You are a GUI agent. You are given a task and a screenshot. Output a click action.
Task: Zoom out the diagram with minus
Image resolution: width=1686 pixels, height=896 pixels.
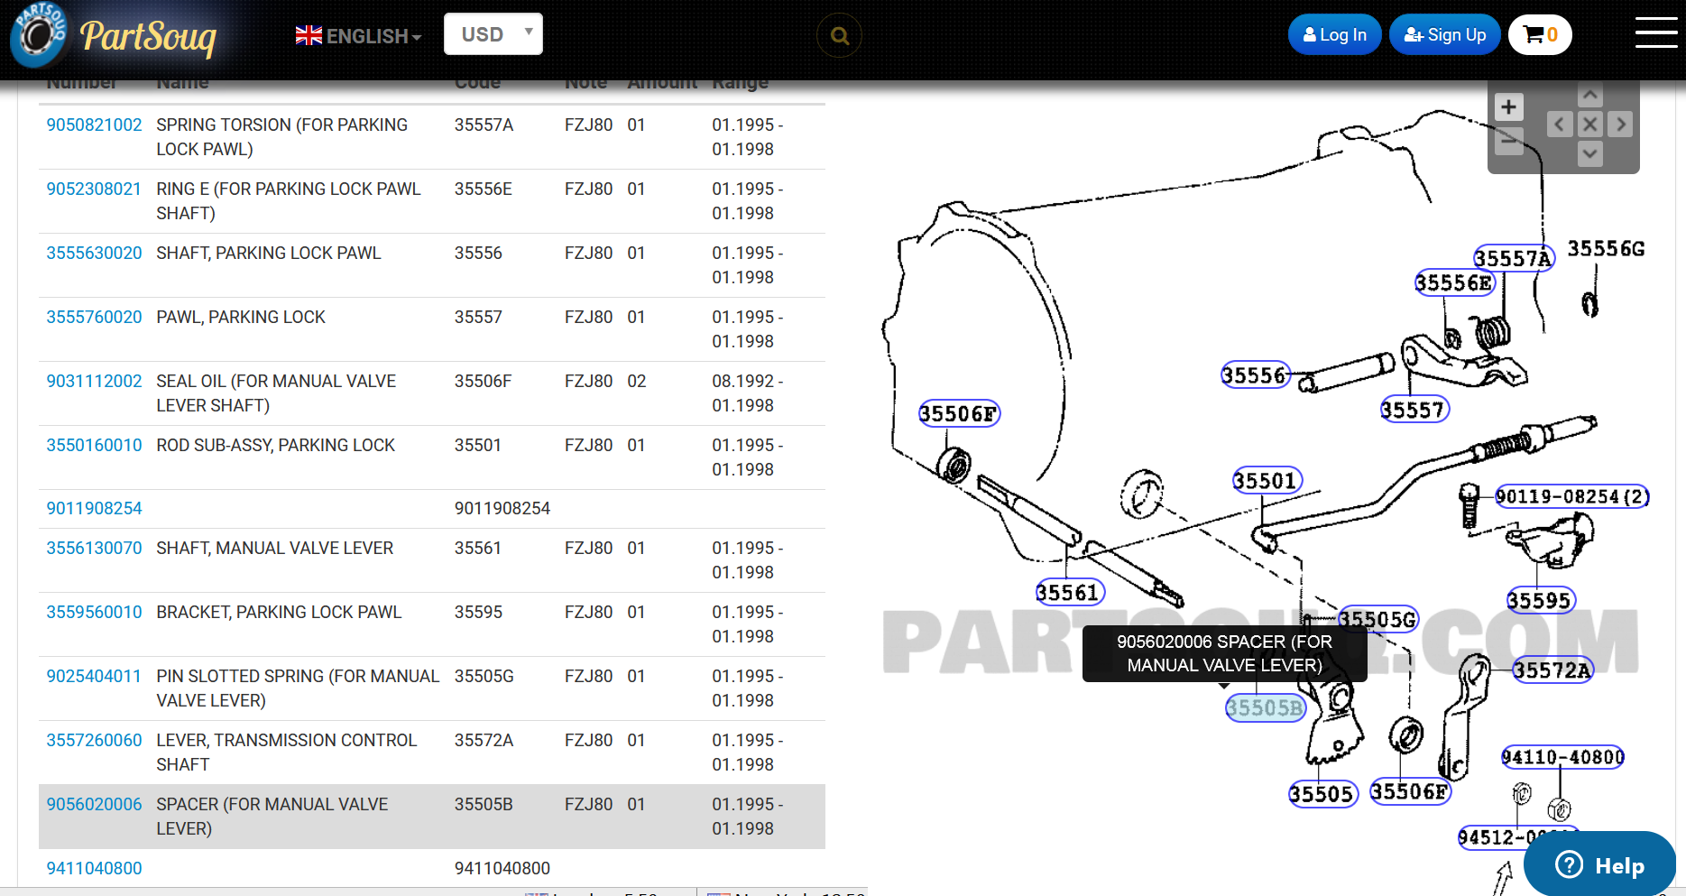point(1508,141)
